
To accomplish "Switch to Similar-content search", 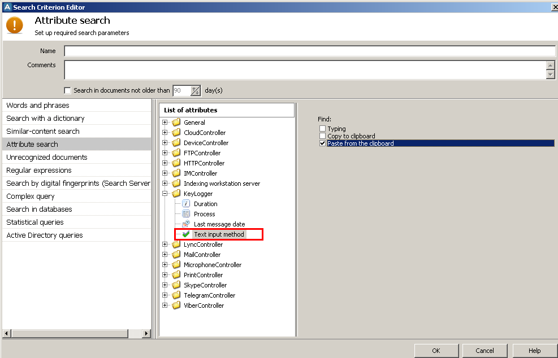I will coord(76,131).
